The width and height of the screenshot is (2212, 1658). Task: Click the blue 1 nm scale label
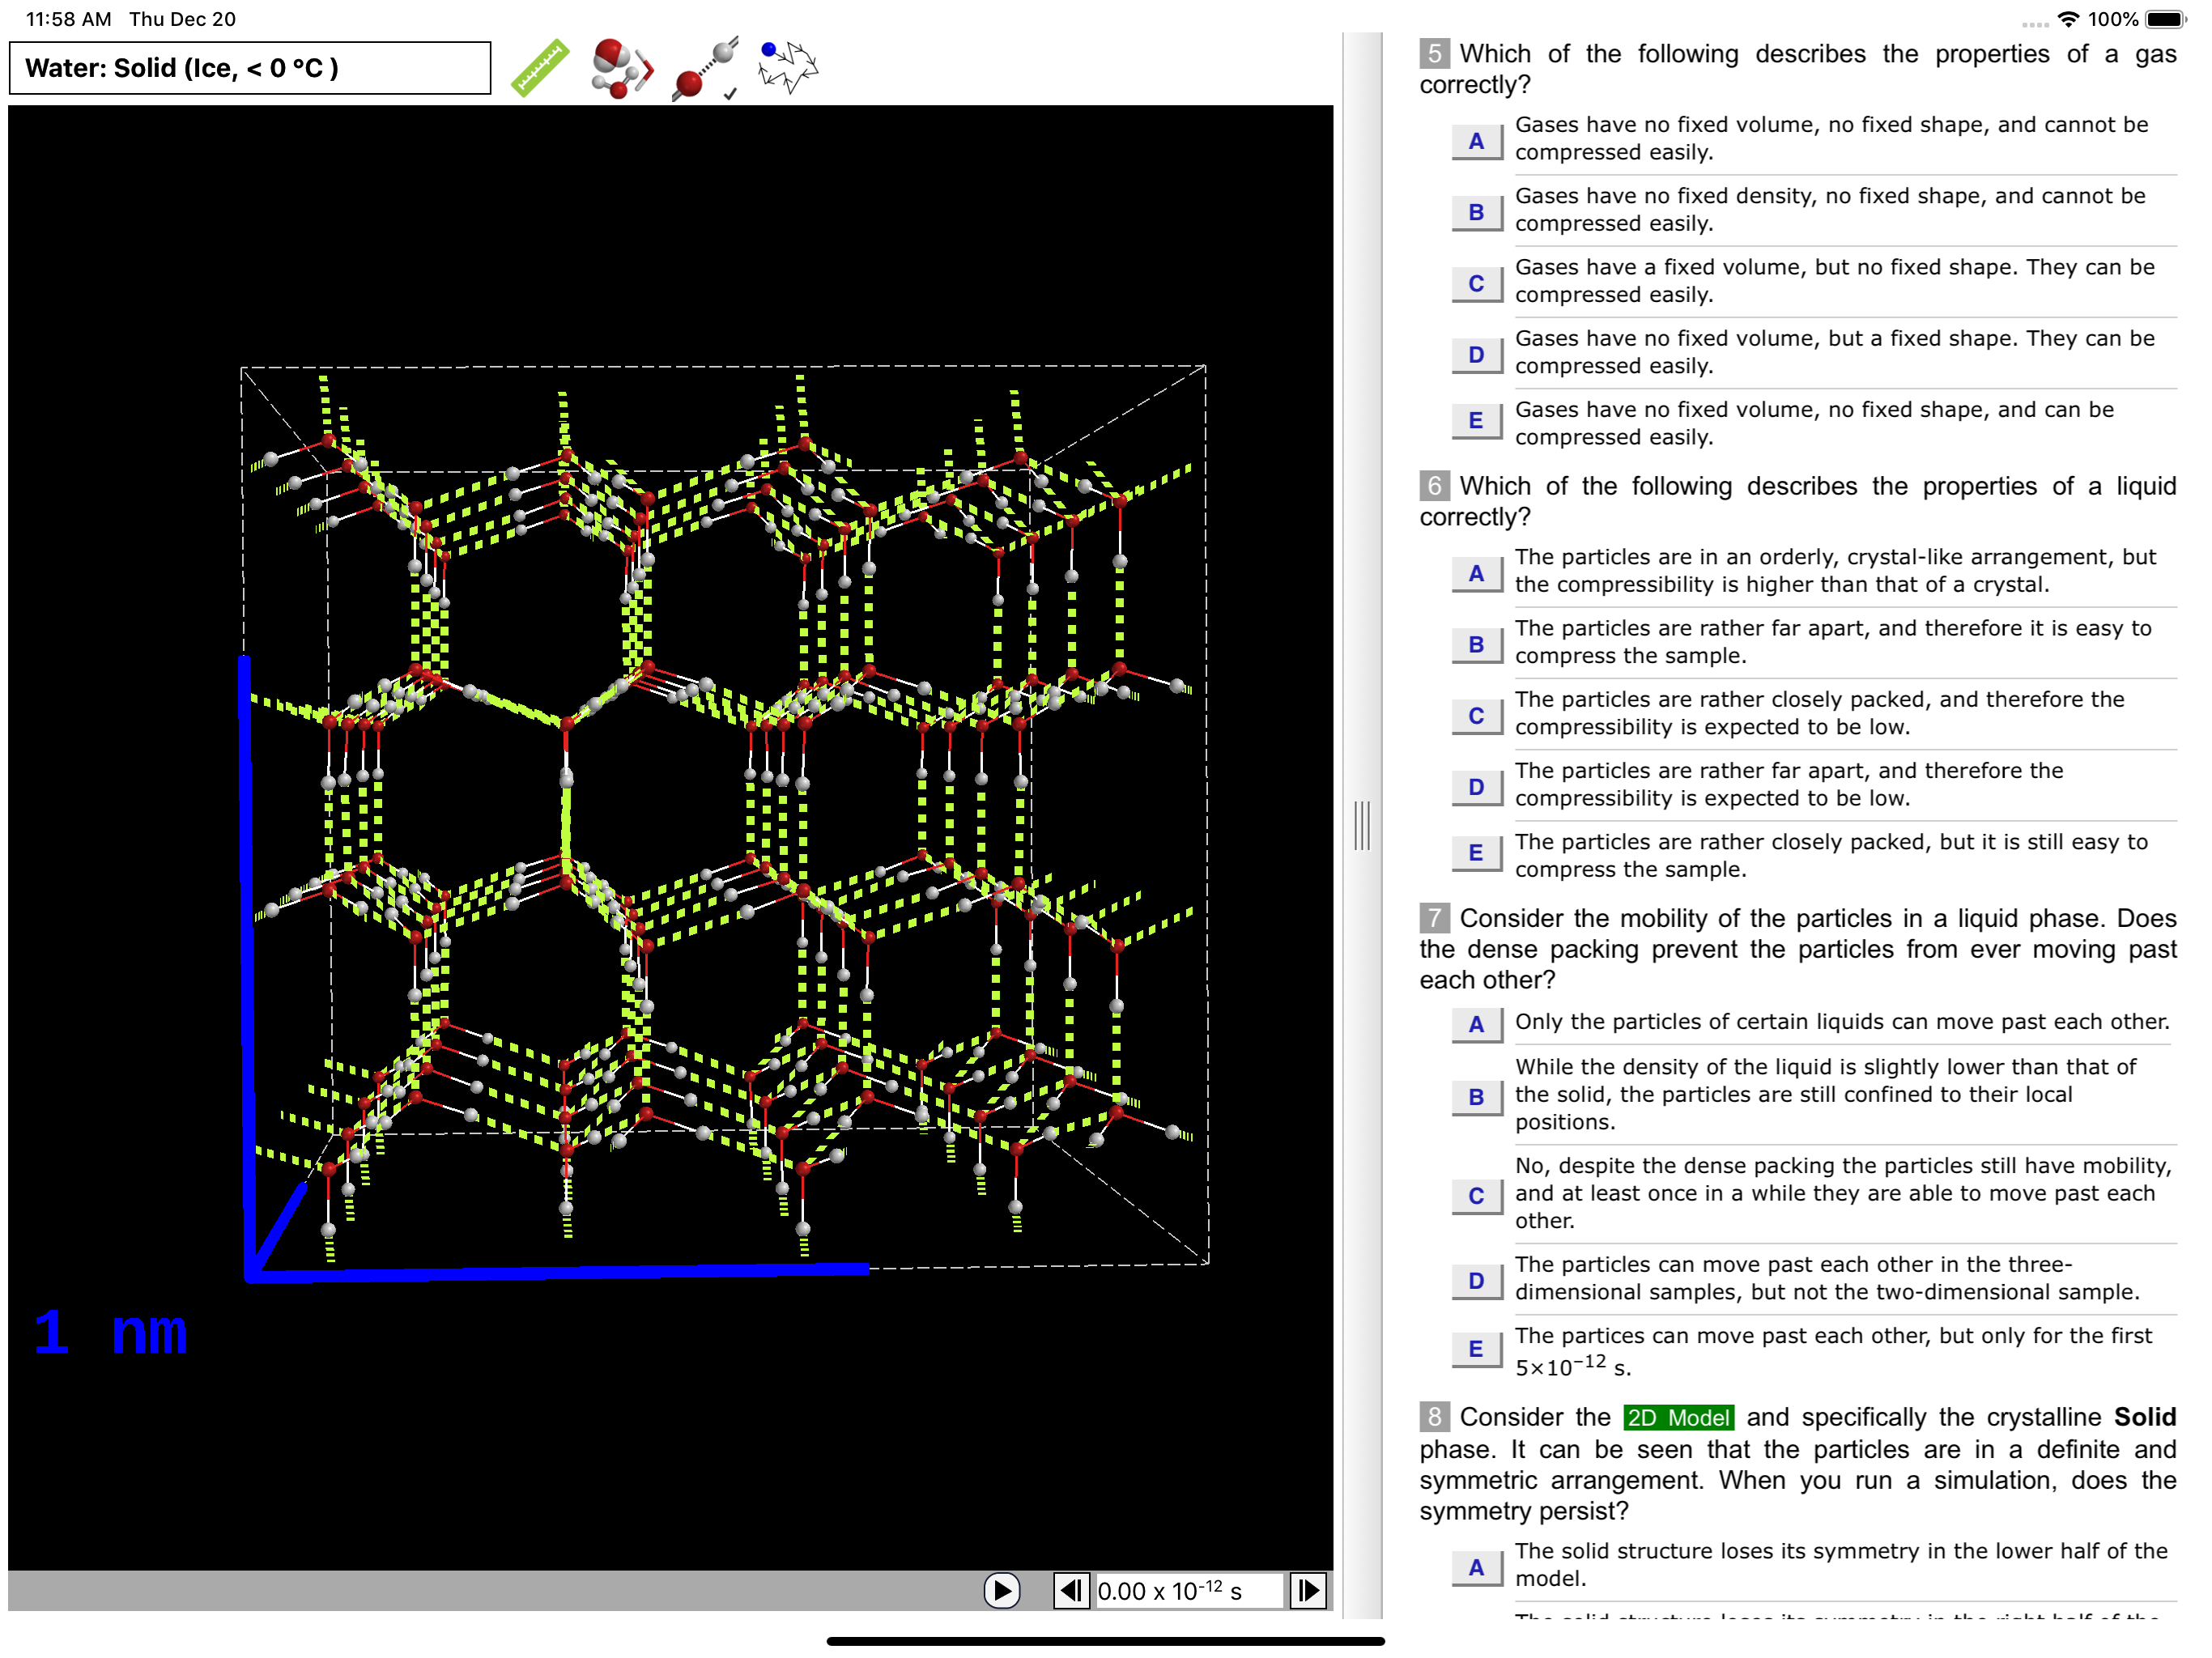click(x=110, y=1332)
